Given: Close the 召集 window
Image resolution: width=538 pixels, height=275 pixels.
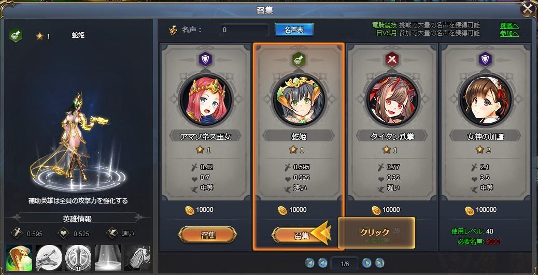Looking at the screenshot, I should coord(528,10).
